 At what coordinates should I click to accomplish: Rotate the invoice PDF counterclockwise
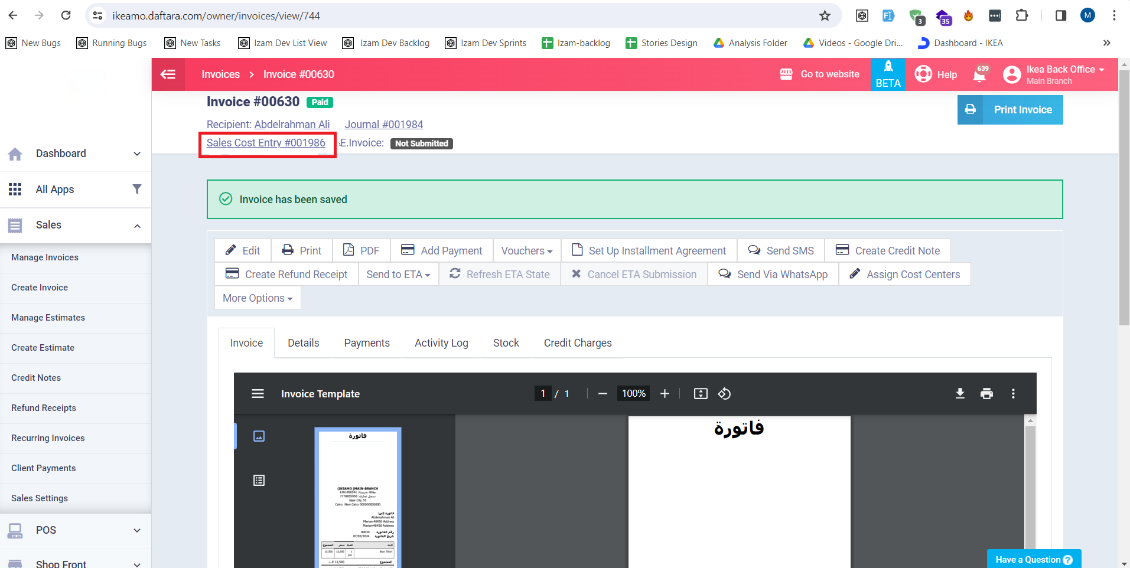(x=724, y=394)
